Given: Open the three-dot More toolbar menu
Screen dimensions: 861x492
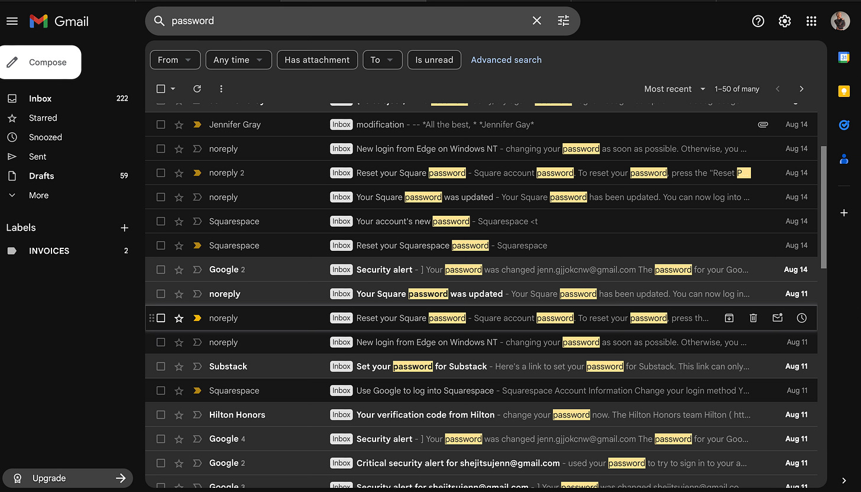Looking at the screenshot, I should click(x=221, y=89).
